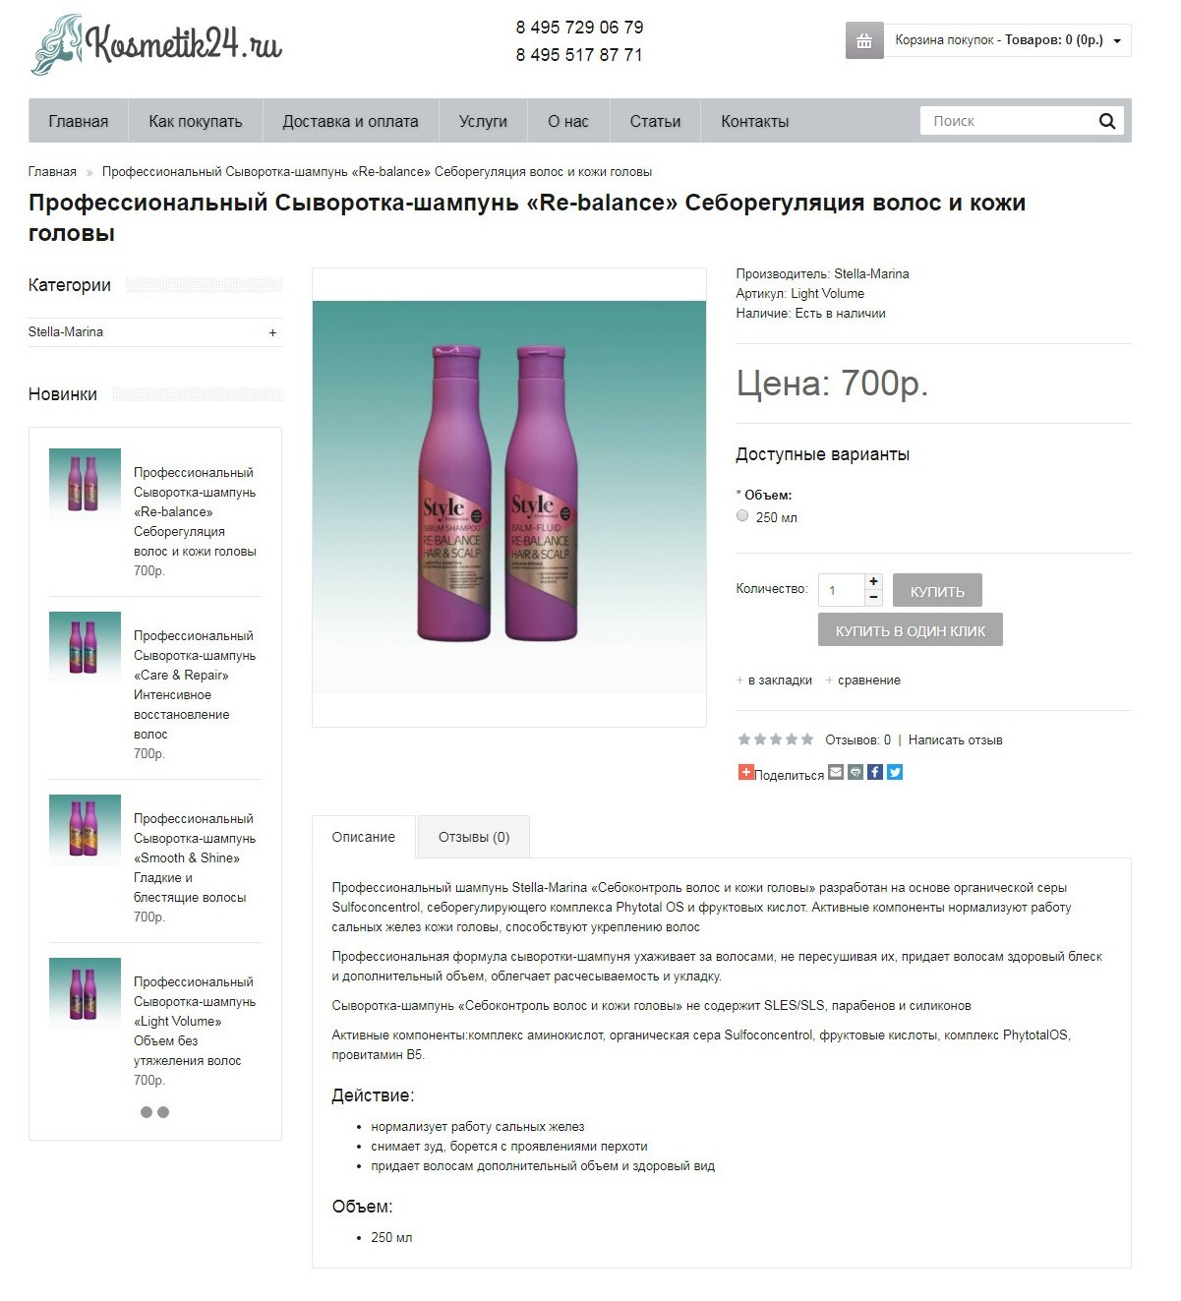Share the product via Twitter icon
This screenshot has height=1301, width=1181.
click(x=895, y=772)
